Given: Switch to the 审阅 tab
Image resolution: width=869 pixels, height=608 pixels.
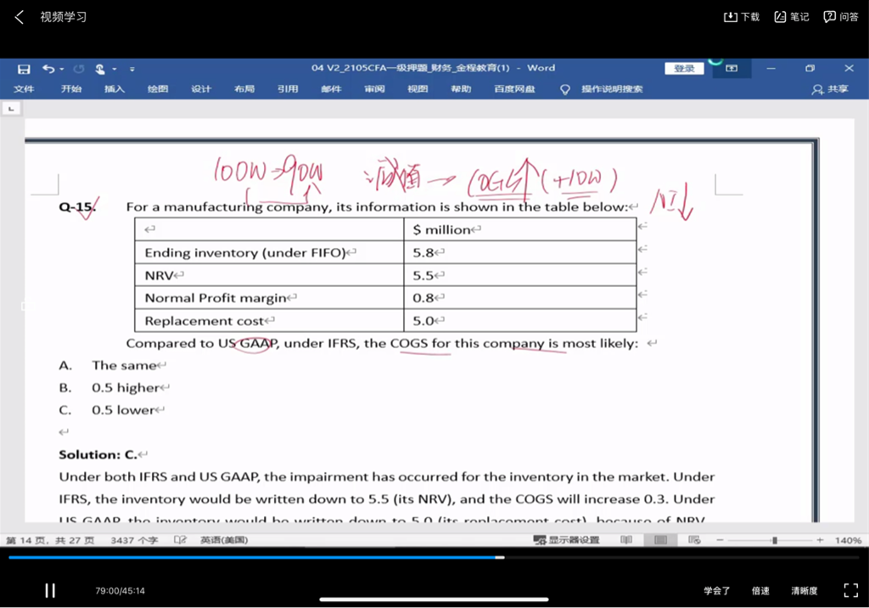Looking at the screenshot, I should (x=374, y=89).
